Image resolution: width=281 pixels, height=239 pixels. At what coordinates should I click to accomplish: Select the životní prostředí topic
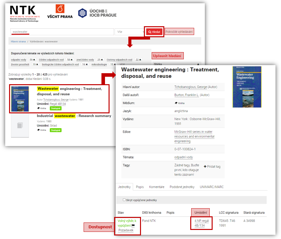(20, 64)
